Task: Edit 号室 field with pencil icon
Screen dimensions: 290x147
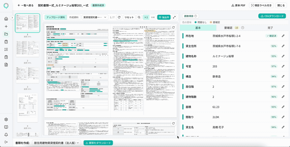Action: pos(283,66)
